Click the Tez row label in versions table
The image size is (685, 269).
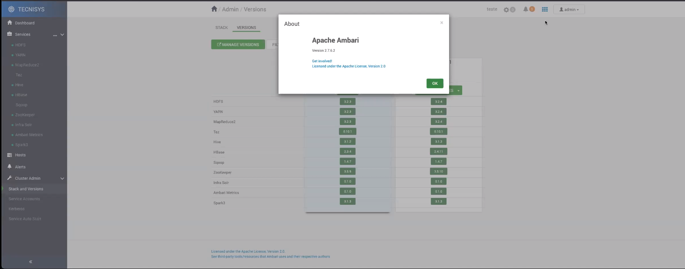point(216,132)
